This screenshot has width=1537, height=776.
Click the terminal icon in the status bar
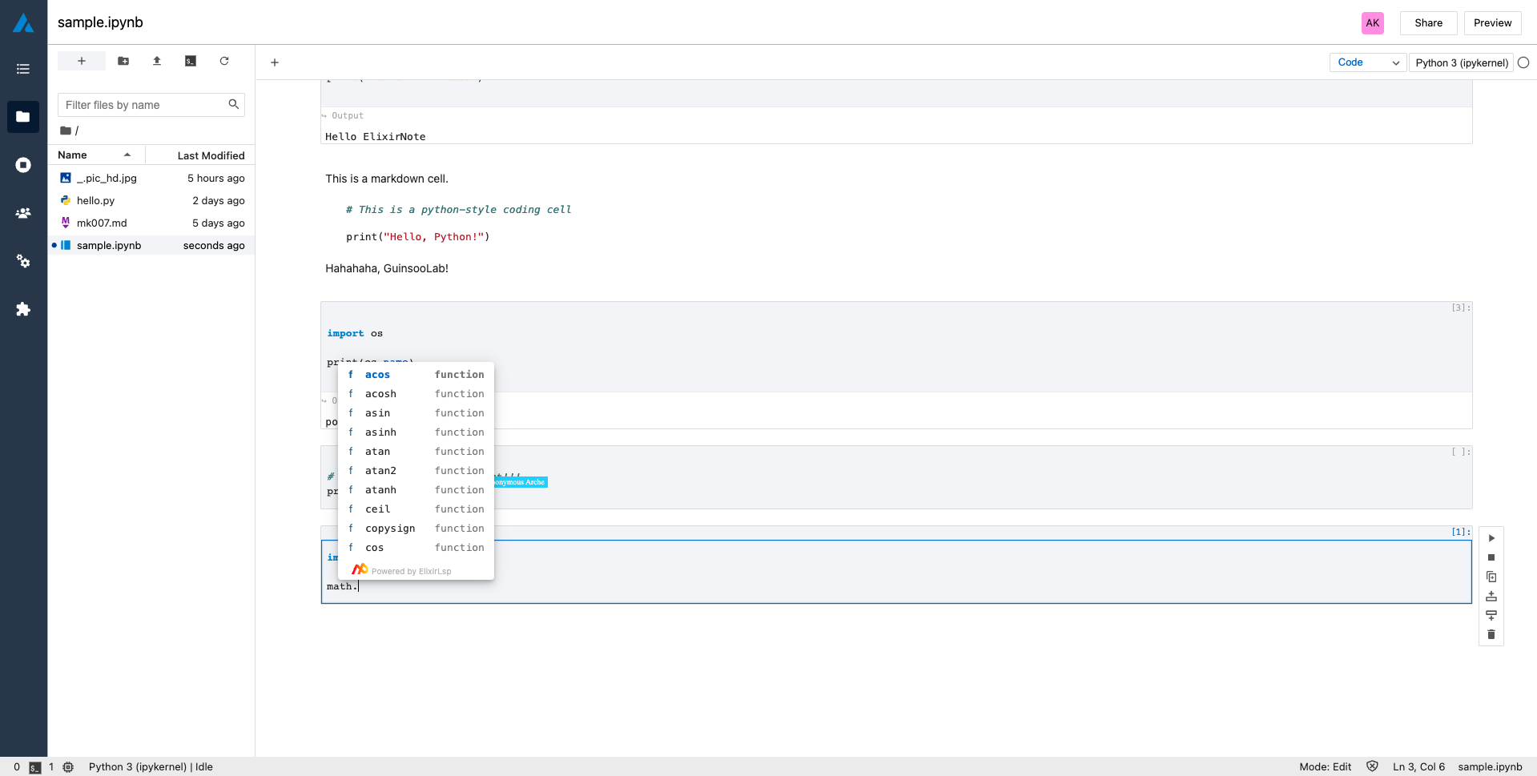click(35, 767)
